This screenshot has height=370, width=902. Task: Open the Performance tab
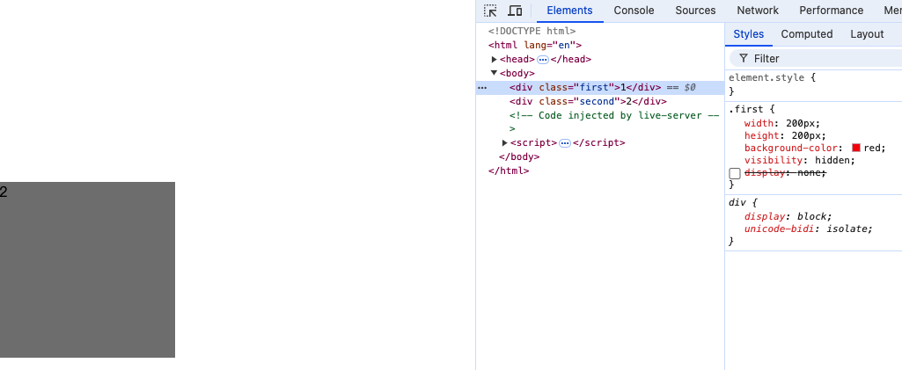click(x=832, y=11)
